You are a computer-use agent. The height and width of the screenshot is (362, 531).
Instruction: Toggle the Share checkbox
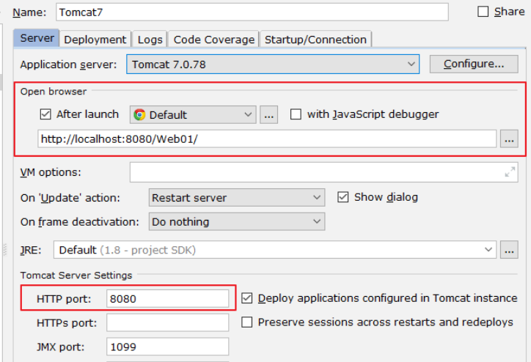pos(483,12)
